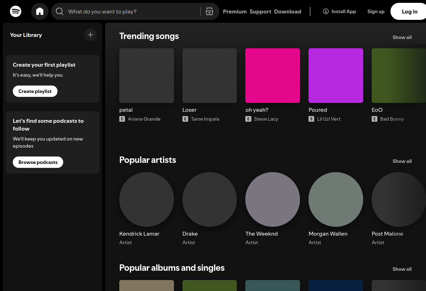Open the purple 'Poured' cover
Image resolution: width=426 pixels, height=291 pixels.
(336, 76)
